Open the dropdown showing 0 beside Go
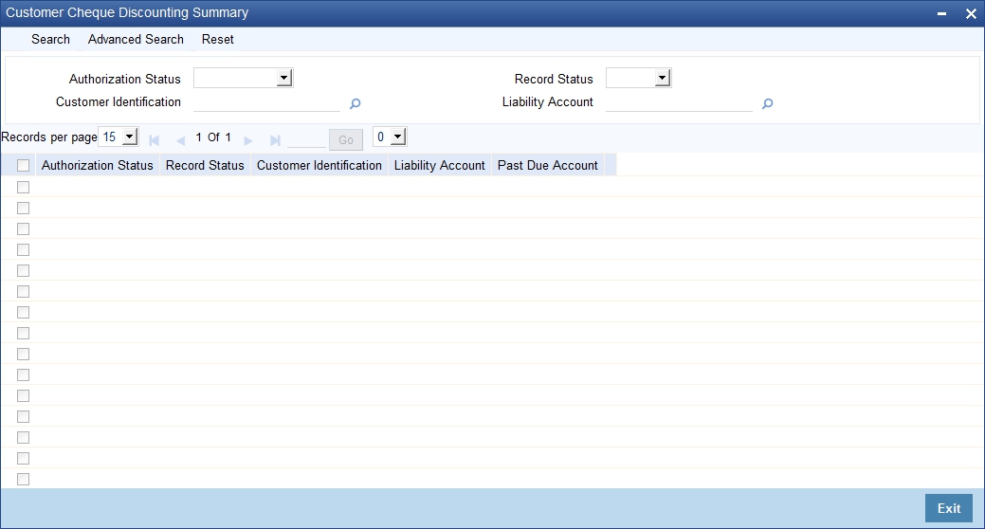 click(390, 137)
